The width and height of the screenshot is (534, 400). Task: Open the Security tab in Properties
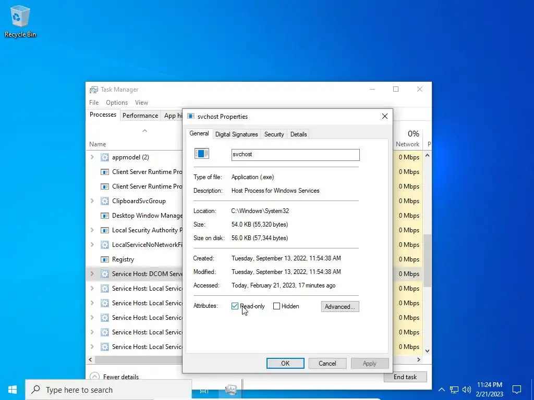[x=274, y=134]
